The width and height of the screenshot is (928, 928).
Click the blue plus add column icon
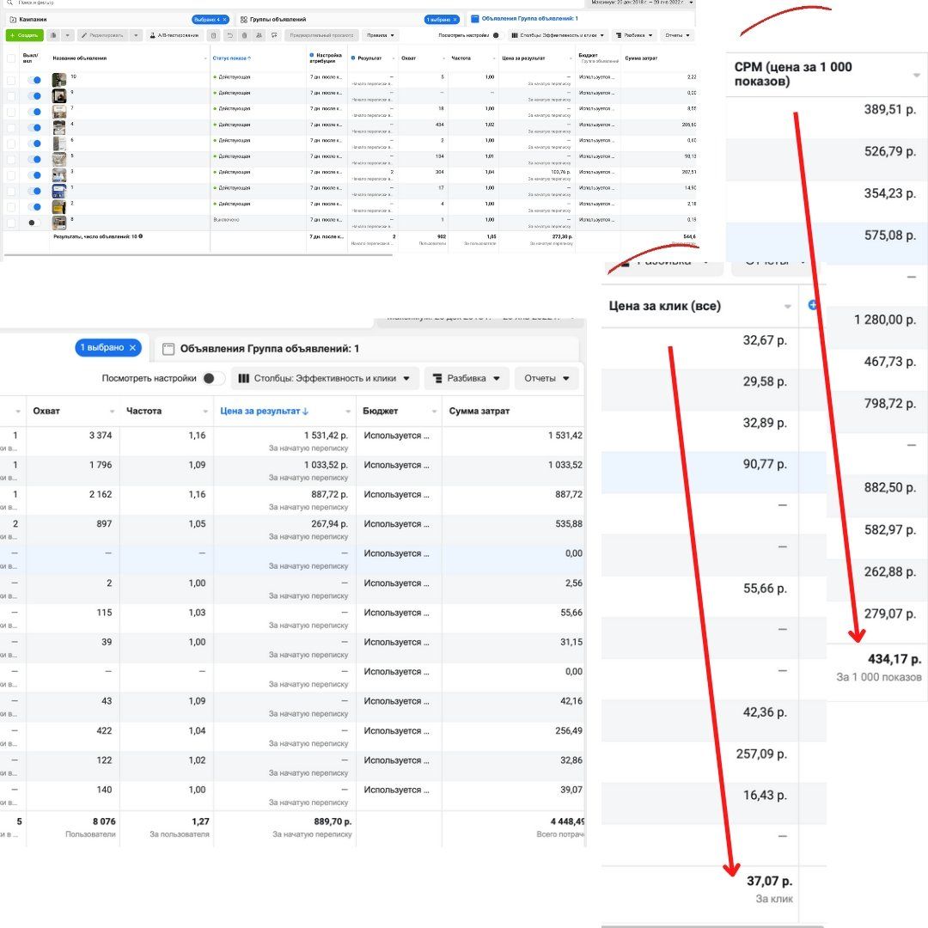tap(813, 305)
